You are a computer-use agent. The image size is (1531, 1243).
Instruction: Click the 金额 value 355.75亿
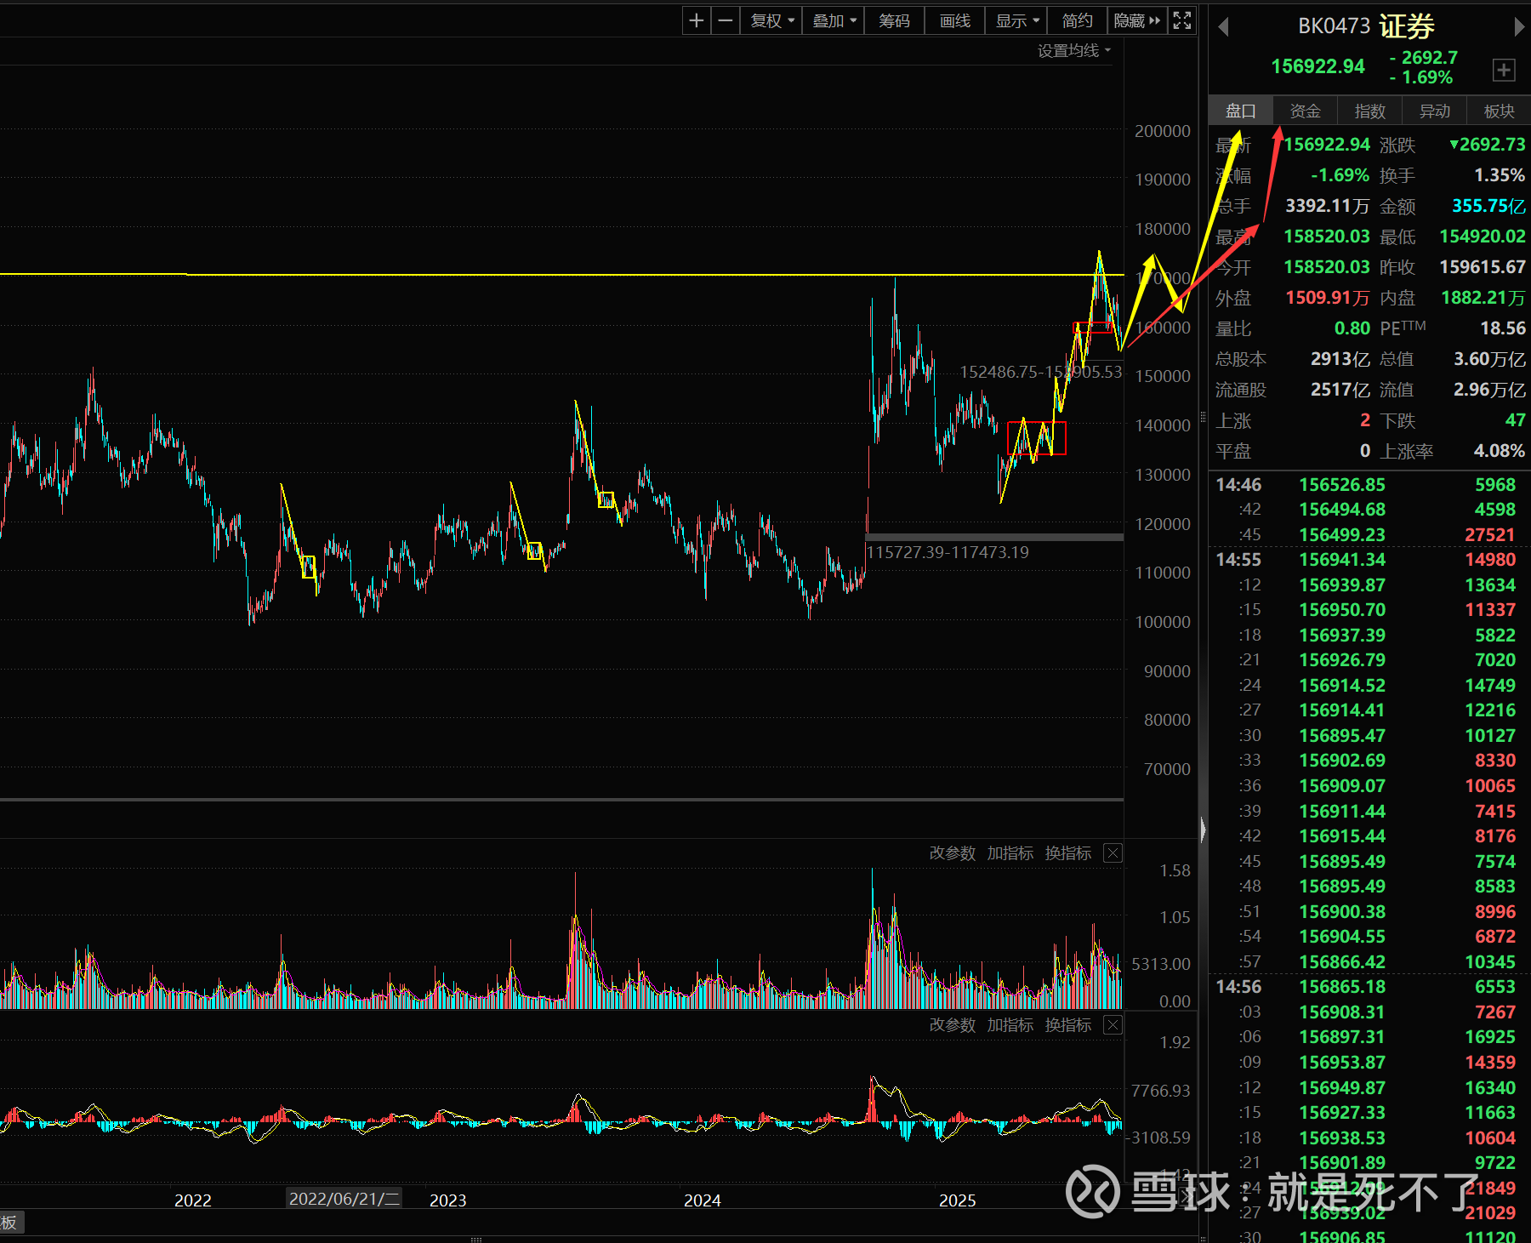point(1488,206)
